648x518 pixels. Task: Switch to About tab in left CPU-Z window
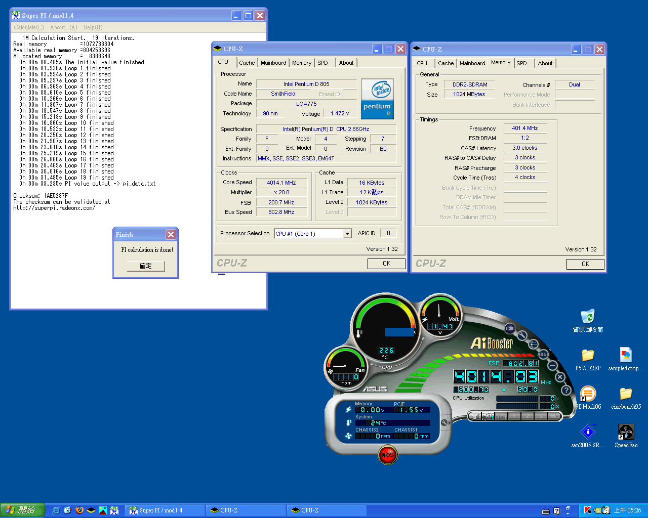[x=346, y=63]
